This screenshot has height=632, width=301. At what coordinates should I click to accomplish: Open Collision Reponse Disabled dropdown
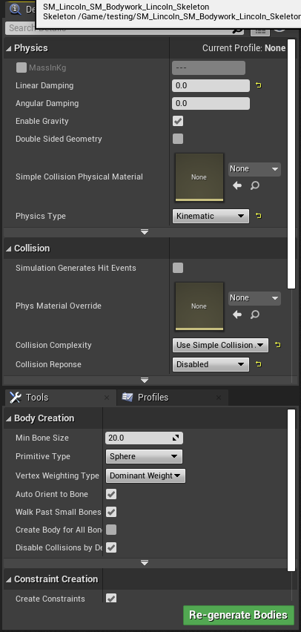coord(211,364)
